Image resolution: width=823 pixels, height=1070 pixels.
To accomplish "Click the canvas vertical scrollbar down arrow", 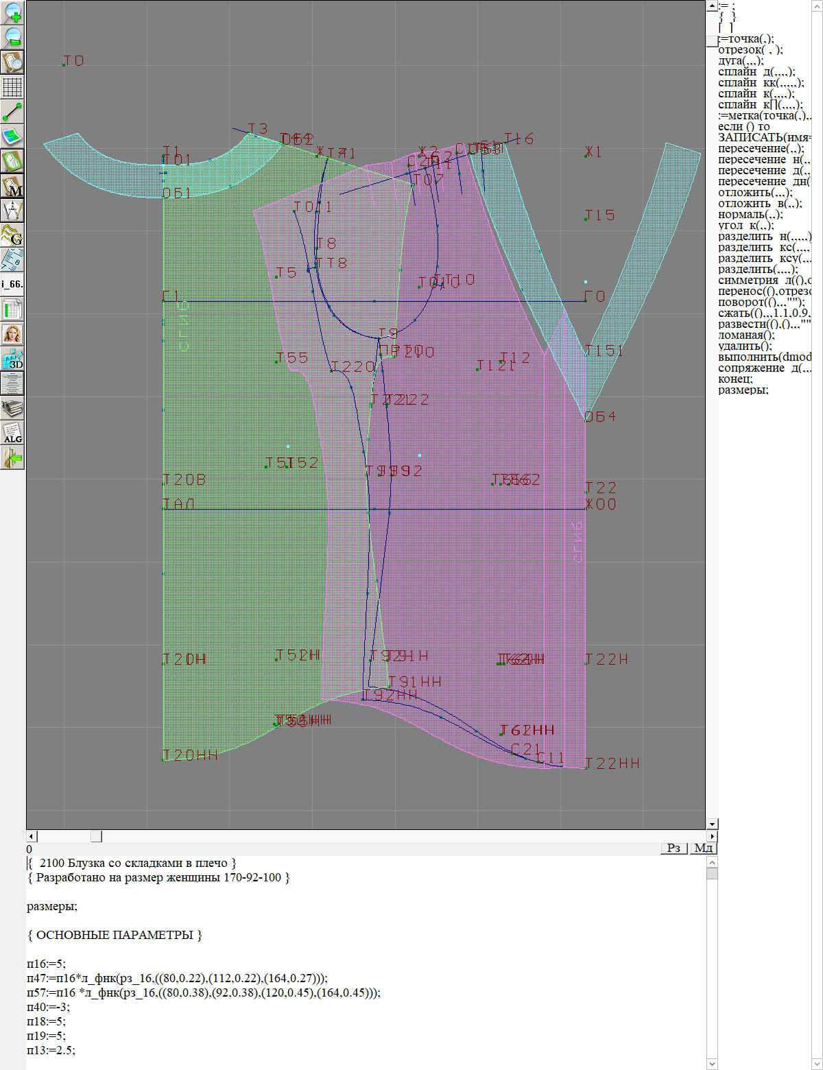I will [712, 824].
